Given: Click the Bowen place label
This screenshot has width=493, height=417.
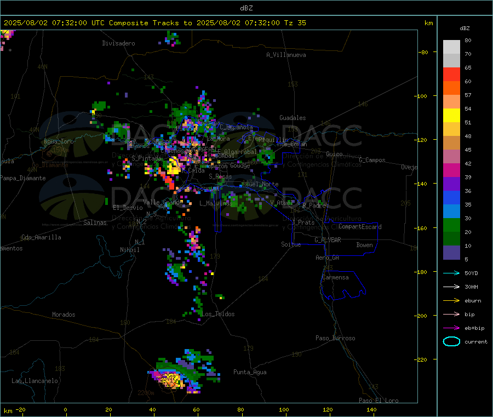Looking at the screenshot, I should pos(365,245).
